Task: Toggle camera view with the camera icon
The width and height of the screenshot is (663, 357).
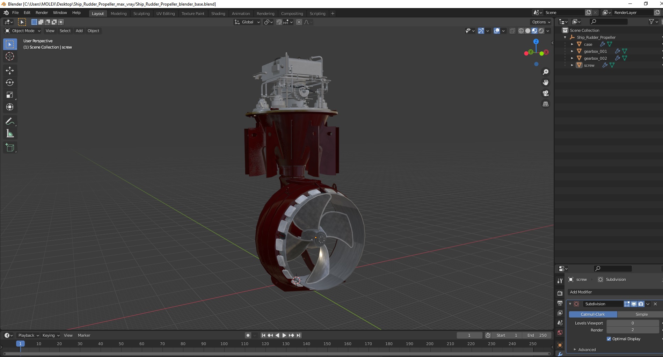Action: pyautogui.click(x=545, y=93)
